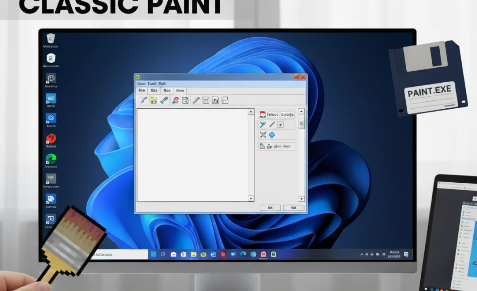Image resolution: width=477 pixels, height=291 pixels.
Task: Click the blue globe icon in the side panel
Action: (x=272, y=135)
